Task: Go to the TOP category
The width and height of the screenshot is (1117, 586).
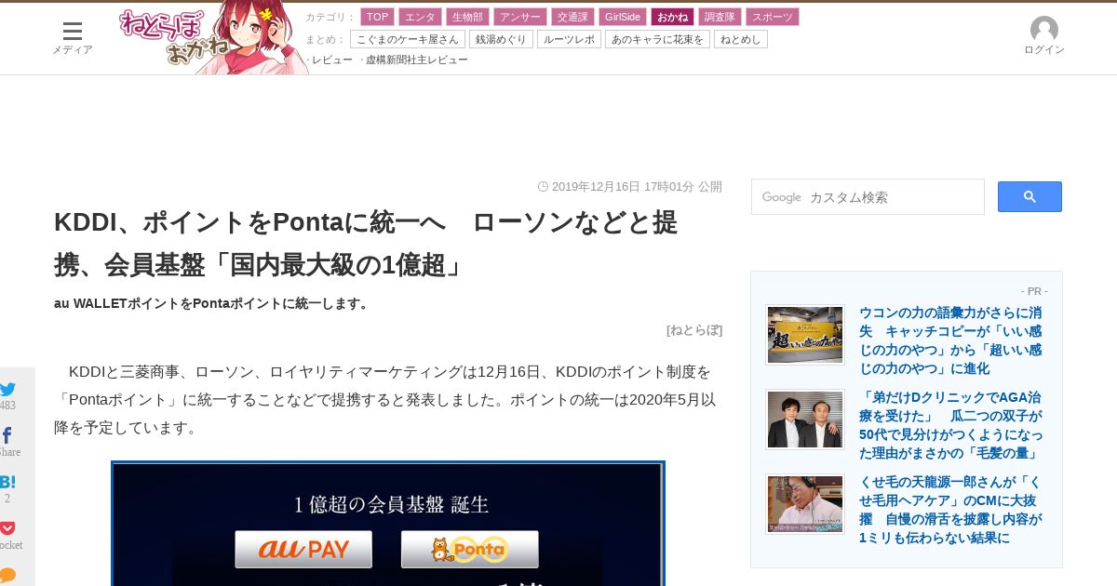Action: pos(377,17)
